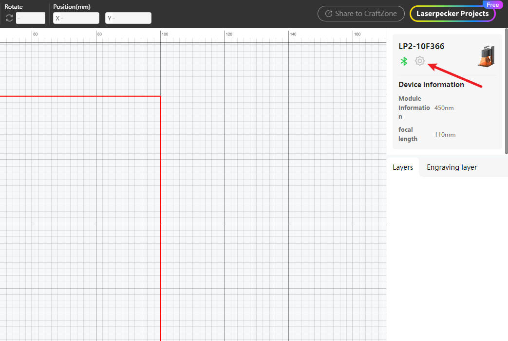Click the X position input field
The width and height of the screenshot is (508, 341).
click(76, 18)
